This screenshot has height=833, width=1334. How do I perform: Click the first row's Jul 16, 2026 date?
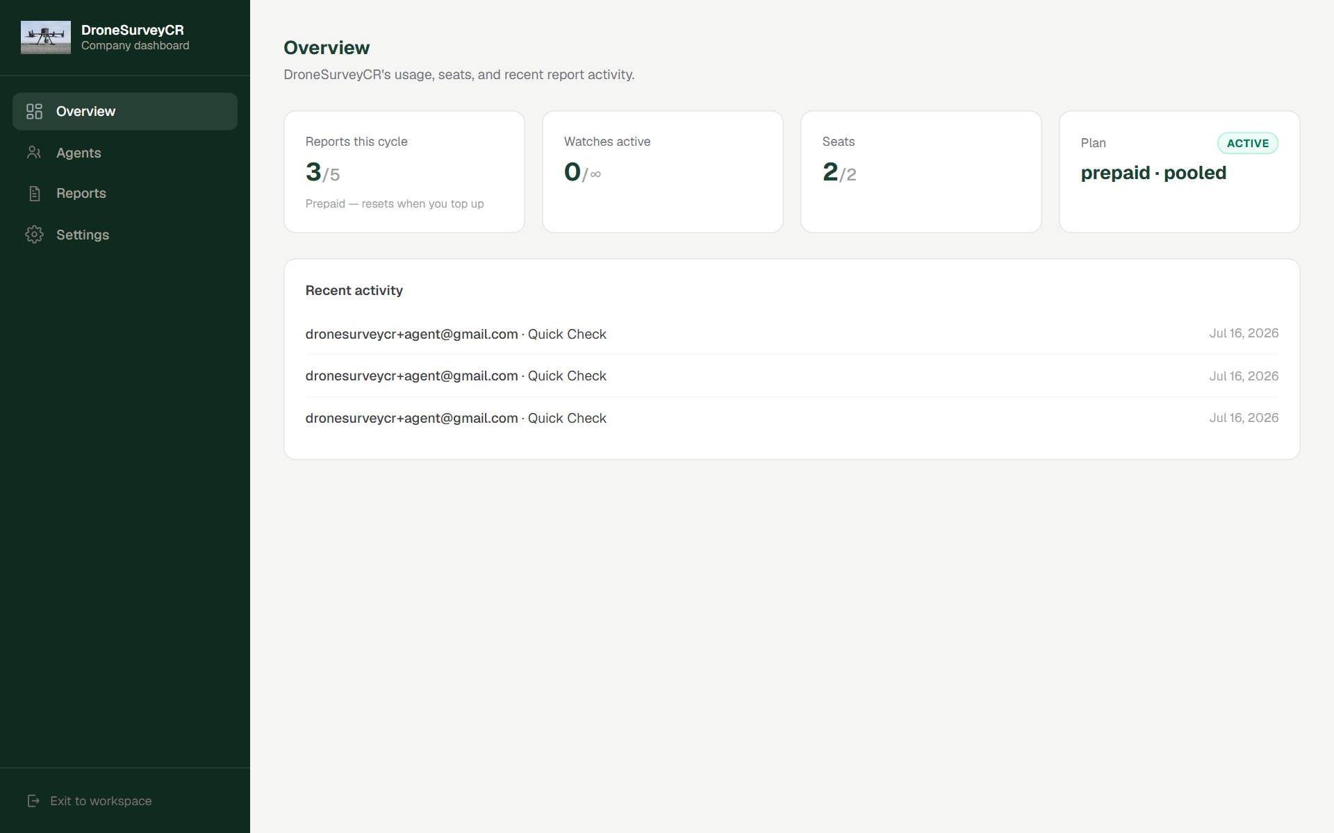pyautogui.click(x=1244, y=333)
